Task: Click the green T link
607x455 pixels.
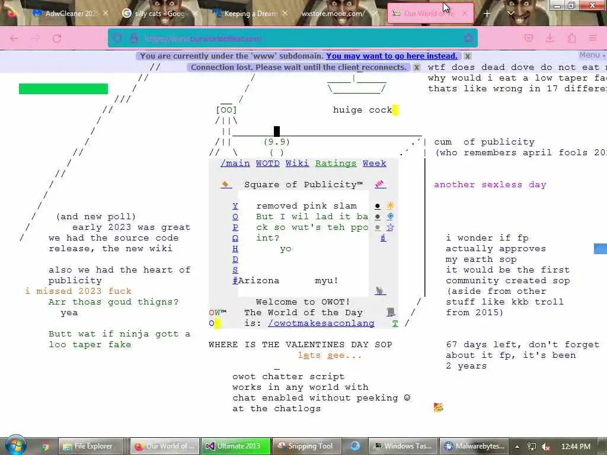Action: point(395,323)
